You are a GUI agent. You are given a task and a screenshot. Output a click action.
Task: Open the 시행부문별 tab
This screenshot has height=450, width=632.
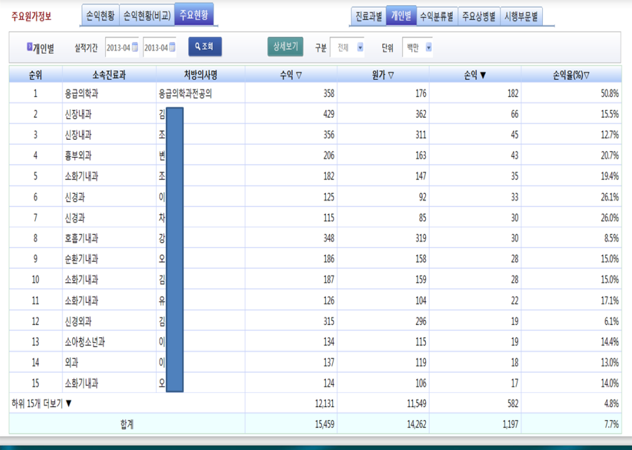521,16
